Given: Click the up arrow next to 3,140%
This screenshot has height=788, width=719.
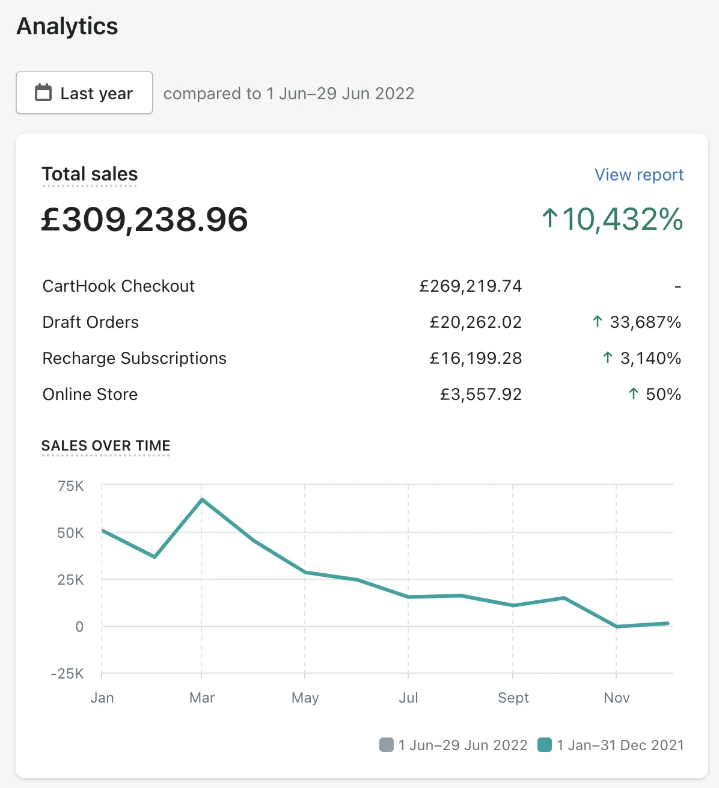Looking at the screenshot, I should point(607,358).
